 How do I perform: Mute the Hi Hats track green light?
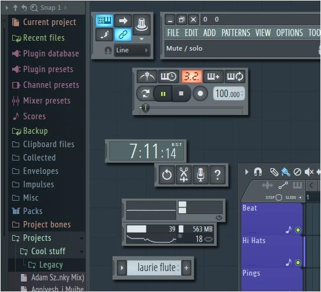[x=298, y=262]
